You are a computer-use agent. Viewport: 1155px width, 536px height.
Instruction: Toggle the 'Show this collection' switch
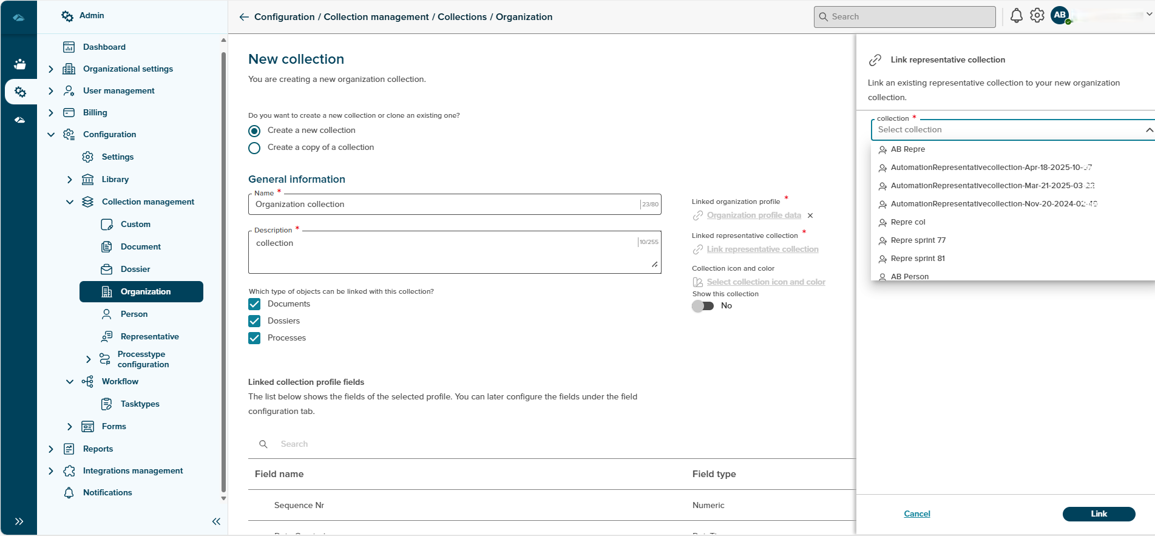click(703, 306)
